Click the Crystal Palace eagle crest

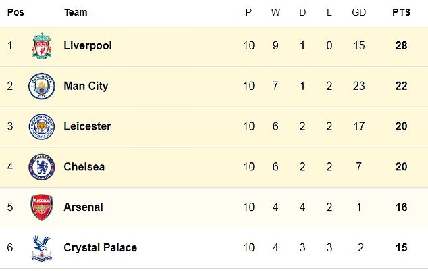[x=42, y=248]
